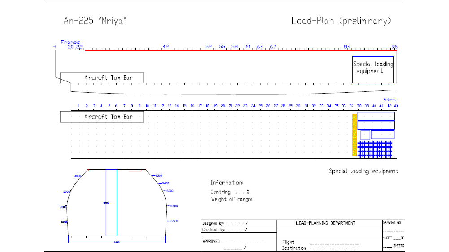Click the 4400 height dimension text

[106, 203]
